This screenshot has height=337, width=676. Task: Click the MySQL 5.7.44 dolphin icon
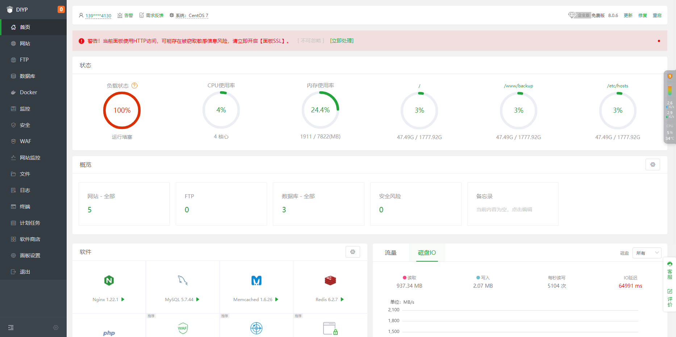(183, 280)
